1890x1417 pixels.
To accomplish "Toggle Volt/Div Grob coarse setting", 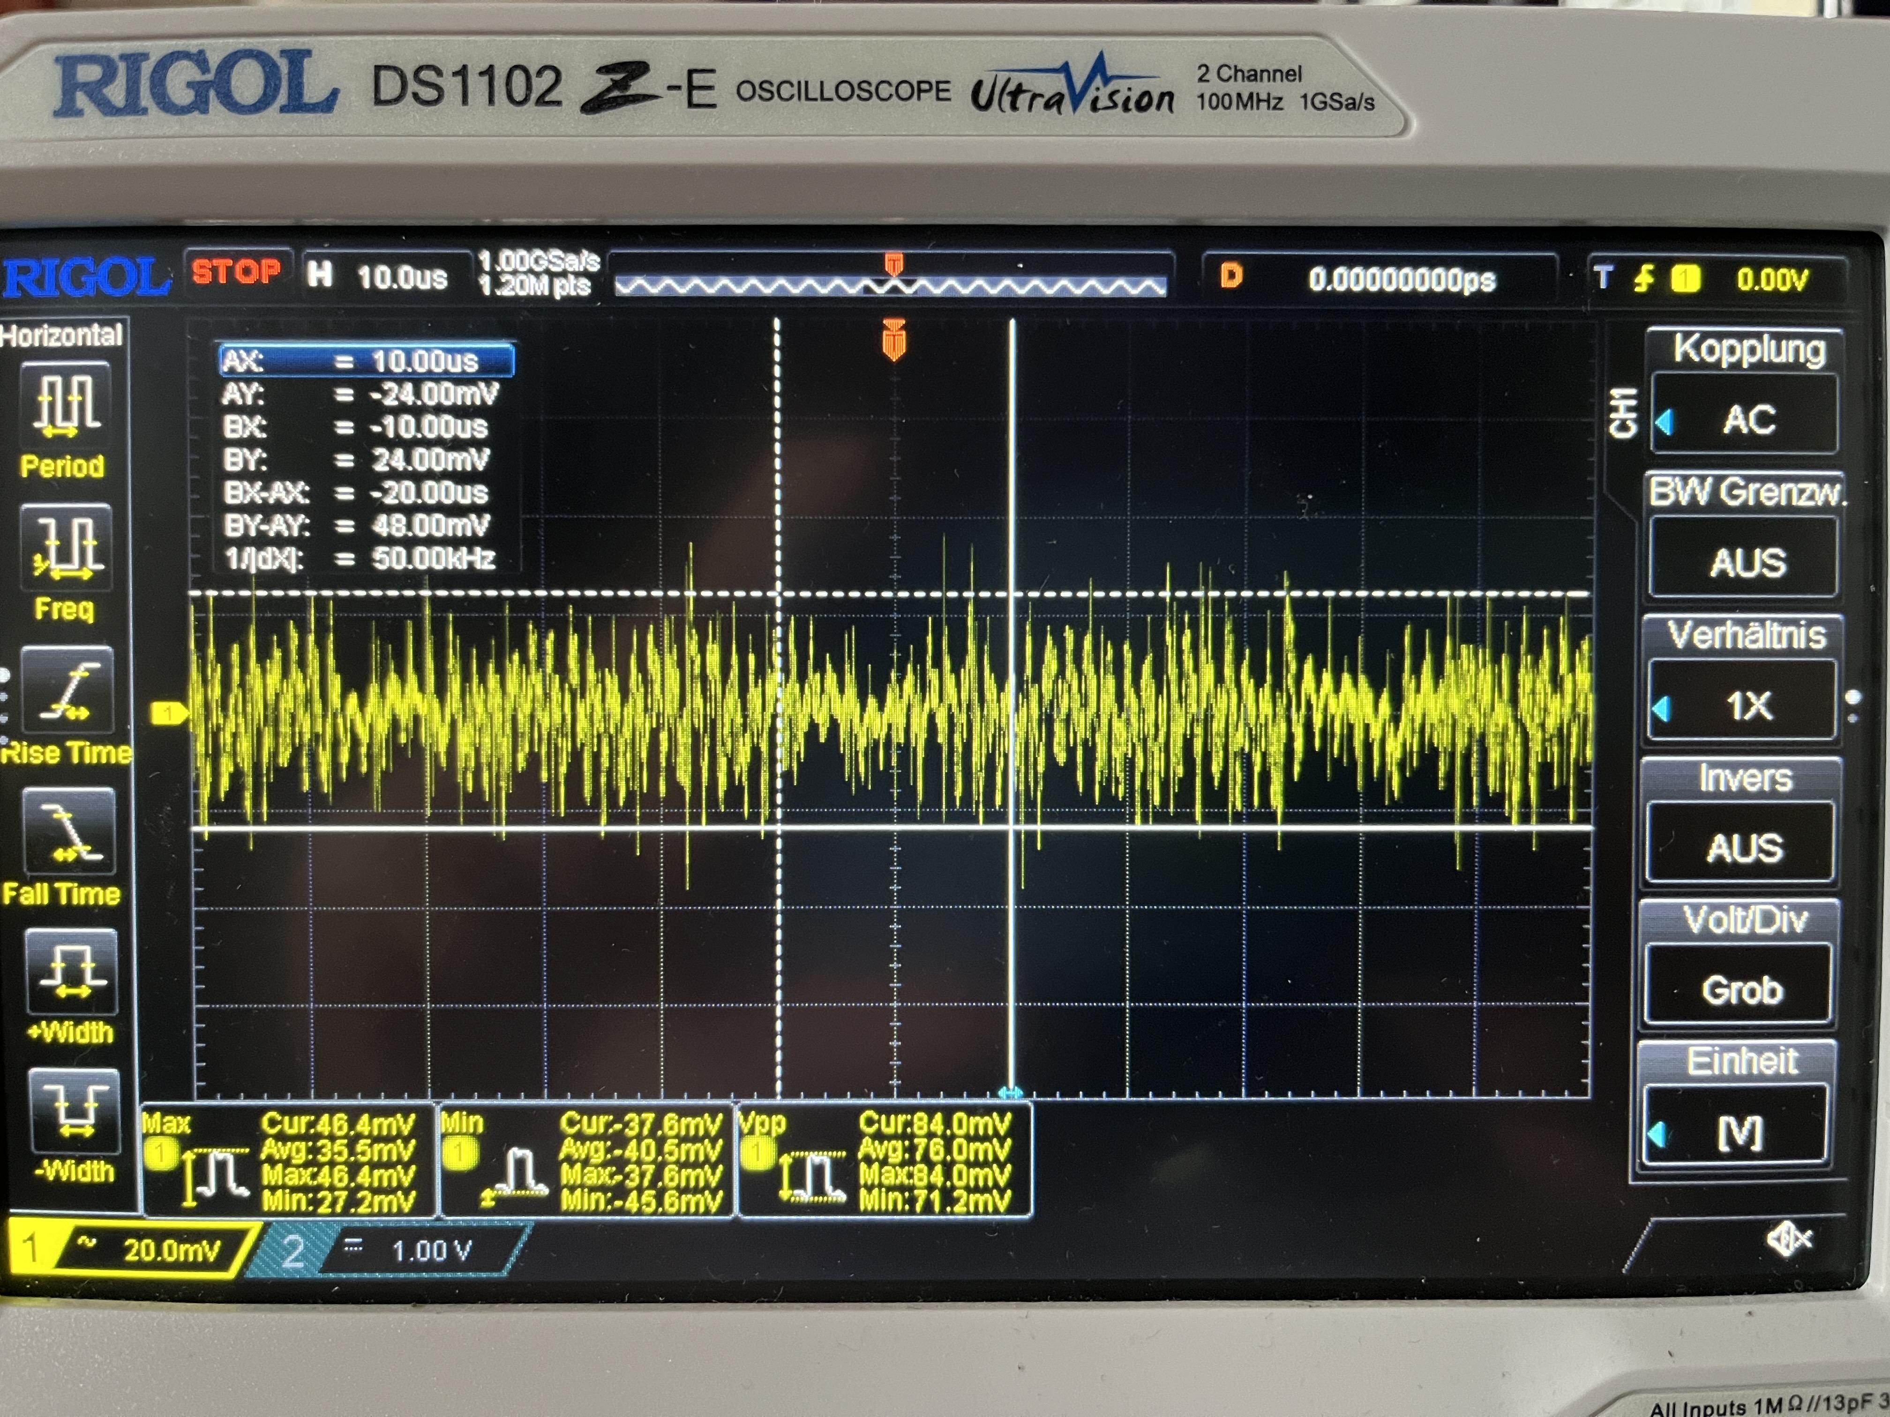I will click(1741, 989).
